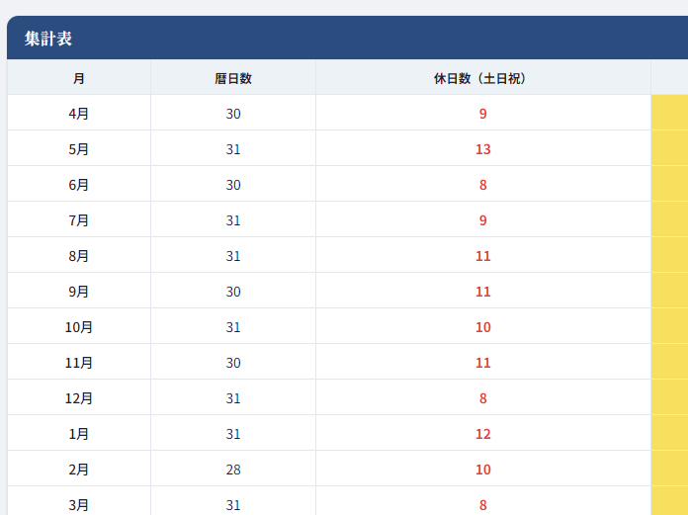Click the 9月 row label
The image size is (688, 515).
(78, 292)
